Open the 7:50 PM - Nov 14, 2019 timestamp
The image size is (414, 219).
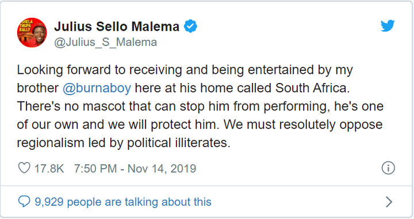[x=135, y=168]
